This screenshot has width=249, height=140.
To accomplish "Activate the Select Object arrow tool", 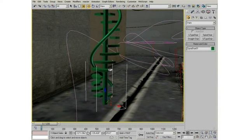I will [x=71, y=6].
